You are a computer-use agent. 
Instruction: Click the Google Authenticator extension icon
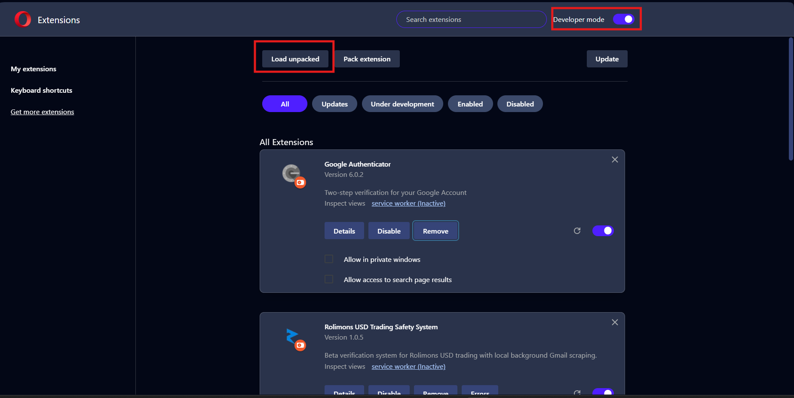tap(294, 176)
